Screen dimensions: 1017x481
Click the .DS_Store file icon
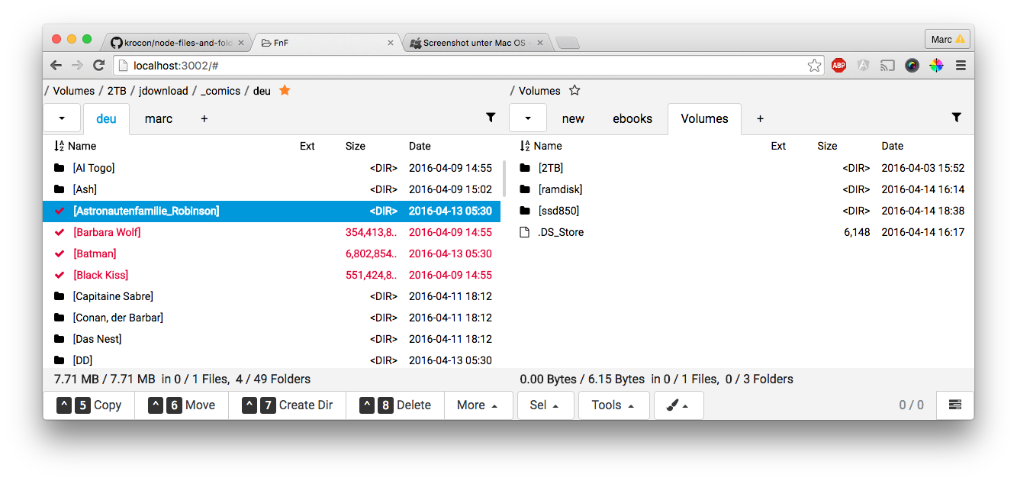(x=524, y=232)
